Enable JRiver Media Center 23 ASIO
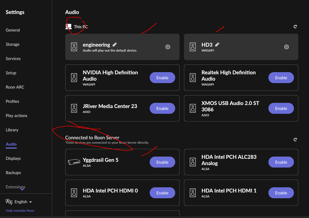This screenshot has width=309, height=218. tap(162, 108)
